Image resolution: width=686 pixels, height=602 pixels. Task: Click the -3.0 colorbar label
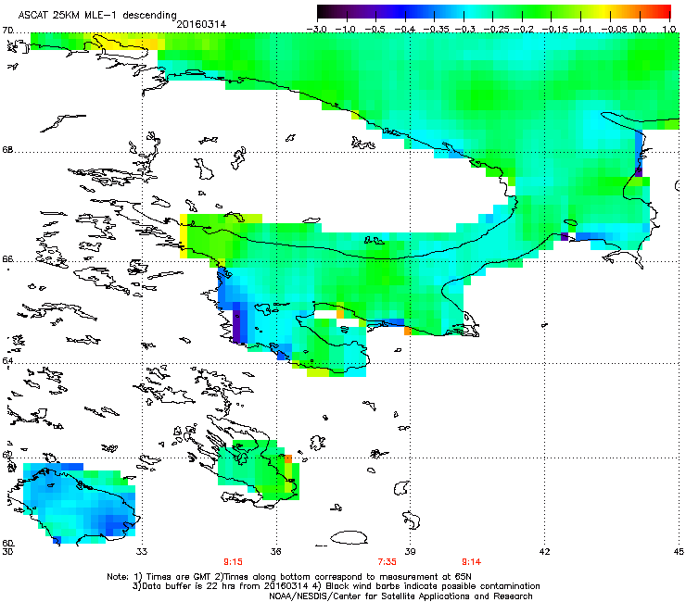[x=317, y=30]
